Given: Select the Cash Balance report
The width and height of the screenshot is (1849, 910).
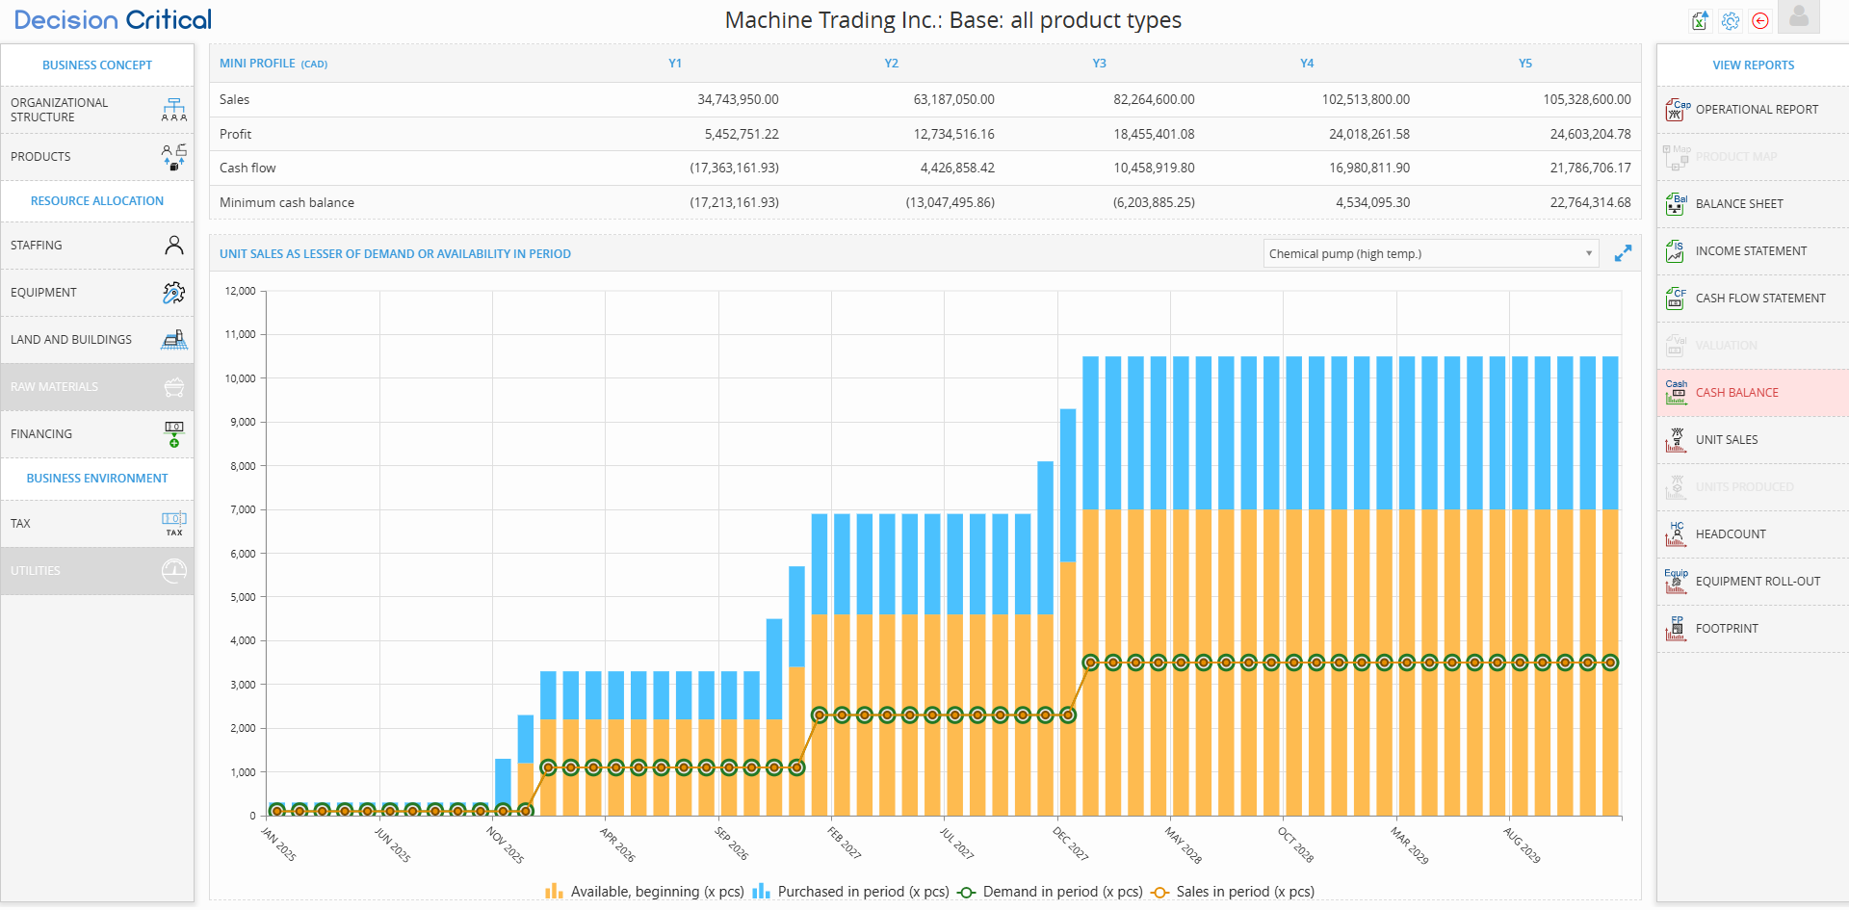Looking at the screenshot, I should pyautogui.click(x=1736, y=393).
